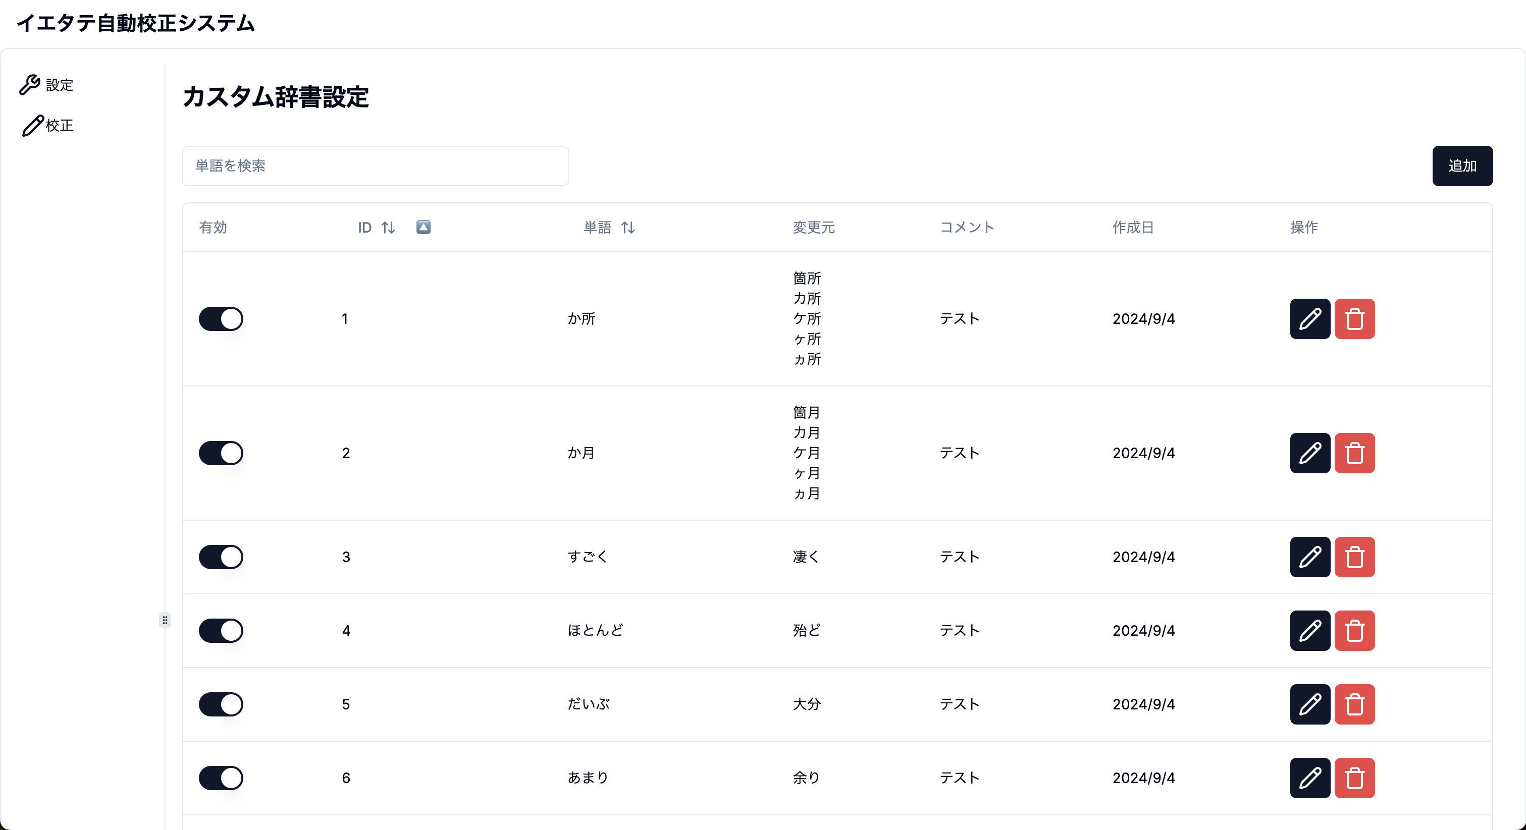Click the 変更元 column header
This screenshot has height=830, width=1526.
(x=813, y=228)
